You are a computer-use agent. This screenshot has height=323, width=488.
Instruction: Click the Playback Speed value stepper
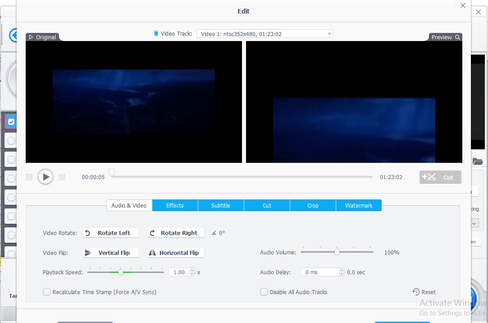coord(192,272)
